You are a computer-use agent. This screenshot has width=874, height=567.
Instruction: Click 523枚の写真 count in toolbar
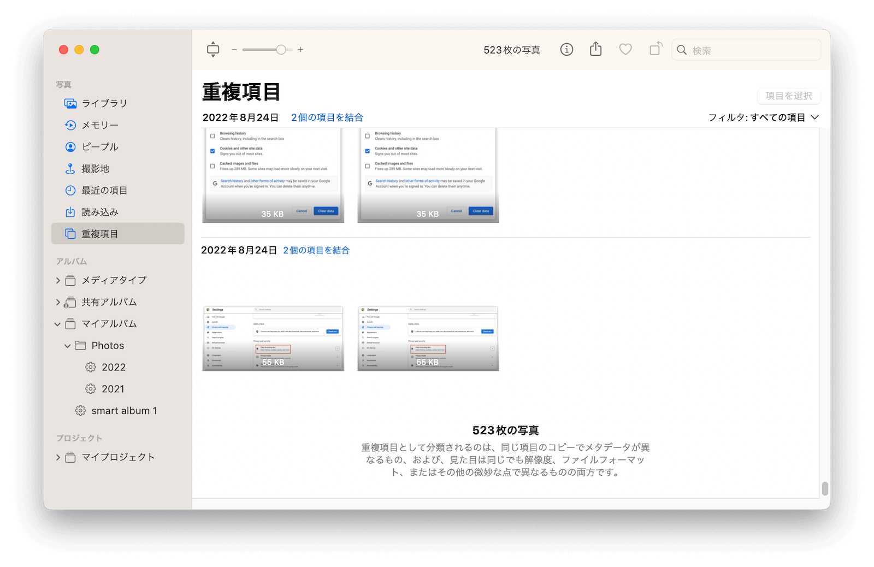[x=512, y=50]
